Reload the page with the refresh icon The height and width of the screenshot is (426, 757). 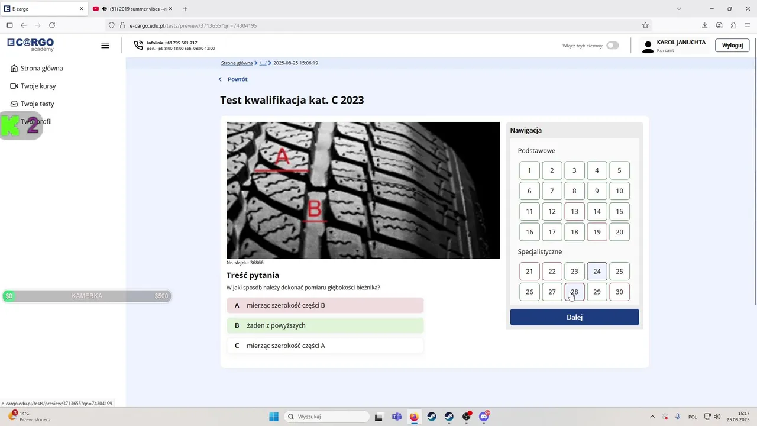(52, 25)
